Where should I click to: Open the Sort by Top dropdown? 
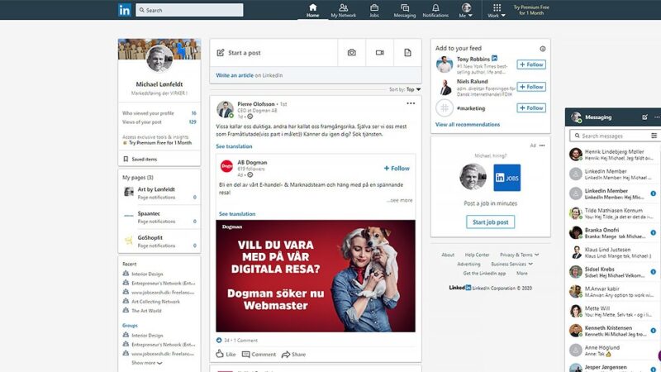(405, 89)
